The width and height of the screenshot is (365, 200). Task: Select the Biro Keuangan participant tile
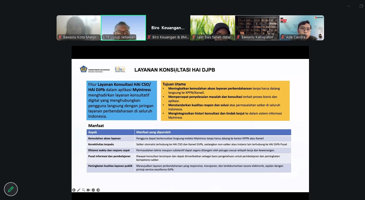click(168, 28)
